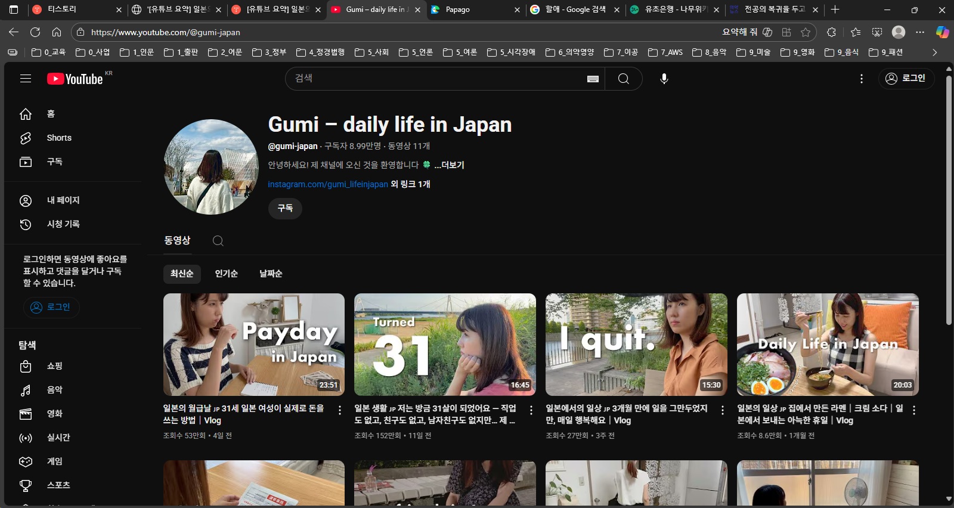This screenshot has height=508, width=954.
Task: Play the Turned 31 video thumbnail
Action: (445, 345)
